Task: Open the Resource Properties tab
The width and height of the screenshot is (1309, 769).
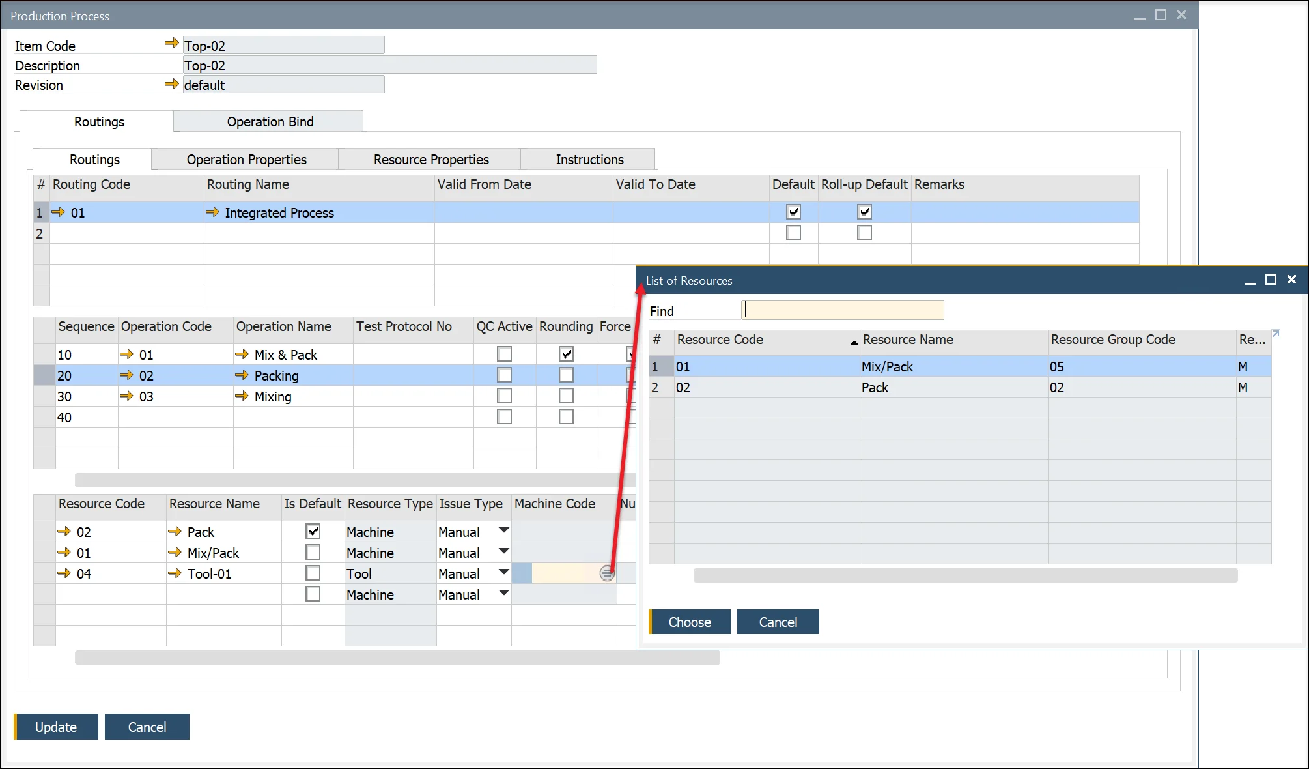Action: pyautogui.click(x=430, y=160)
